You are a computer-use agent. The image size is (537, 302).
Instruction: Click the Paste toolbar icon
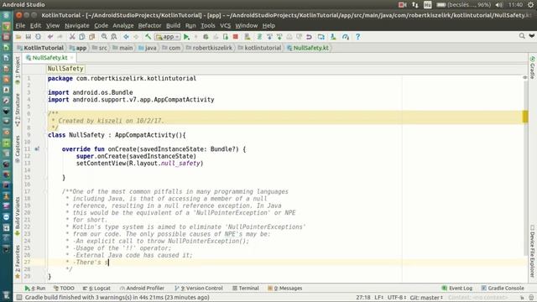pyautogui.click(x=91, y=37)
